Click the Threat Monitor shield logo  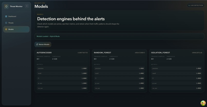(x=6, y=6)
